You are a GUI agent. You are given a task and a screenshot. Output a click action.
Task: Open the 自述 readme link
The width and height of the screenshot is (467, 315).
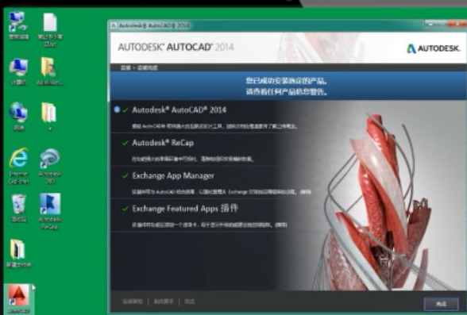coord(189,302)
